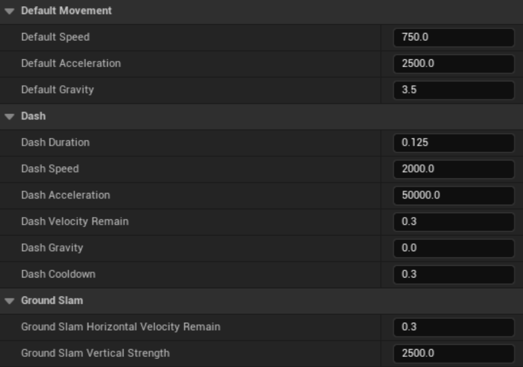Click the Dash Gravity value field
Image resolution: width=523 pixels, height=367 pixels.
(x=453, y=248)
